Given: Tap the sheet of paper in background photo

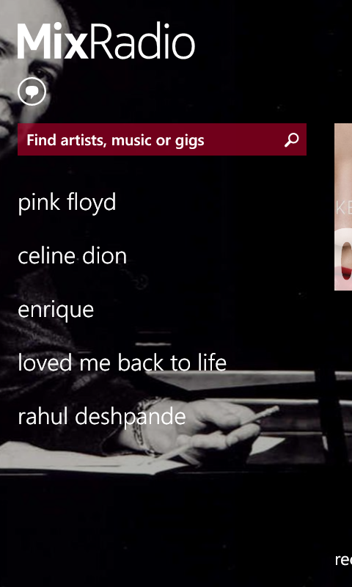Looking at the screenshot, I should [x=86, y=459].
